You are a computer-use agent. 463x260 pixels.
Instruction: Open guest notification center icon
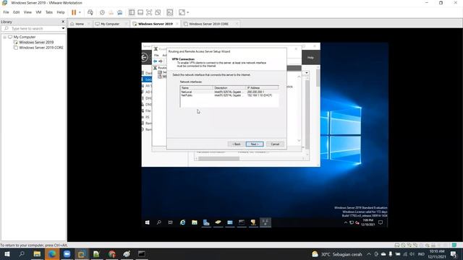(x=381, y=222)
